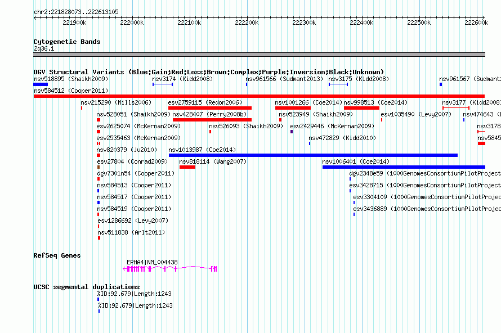Click the red esv2759115 (Redon2006) bar
Viewport: 501px width, 333px height.
click(210, 108)
